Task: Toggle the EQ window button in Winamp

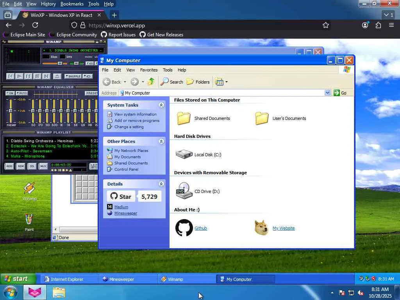Action: click(x=89, y=63)
